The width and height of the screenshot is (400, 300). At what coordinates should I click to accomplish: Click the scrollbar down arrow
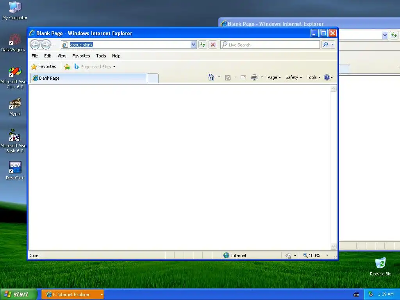pyautogui.click(x=334, y=246)
